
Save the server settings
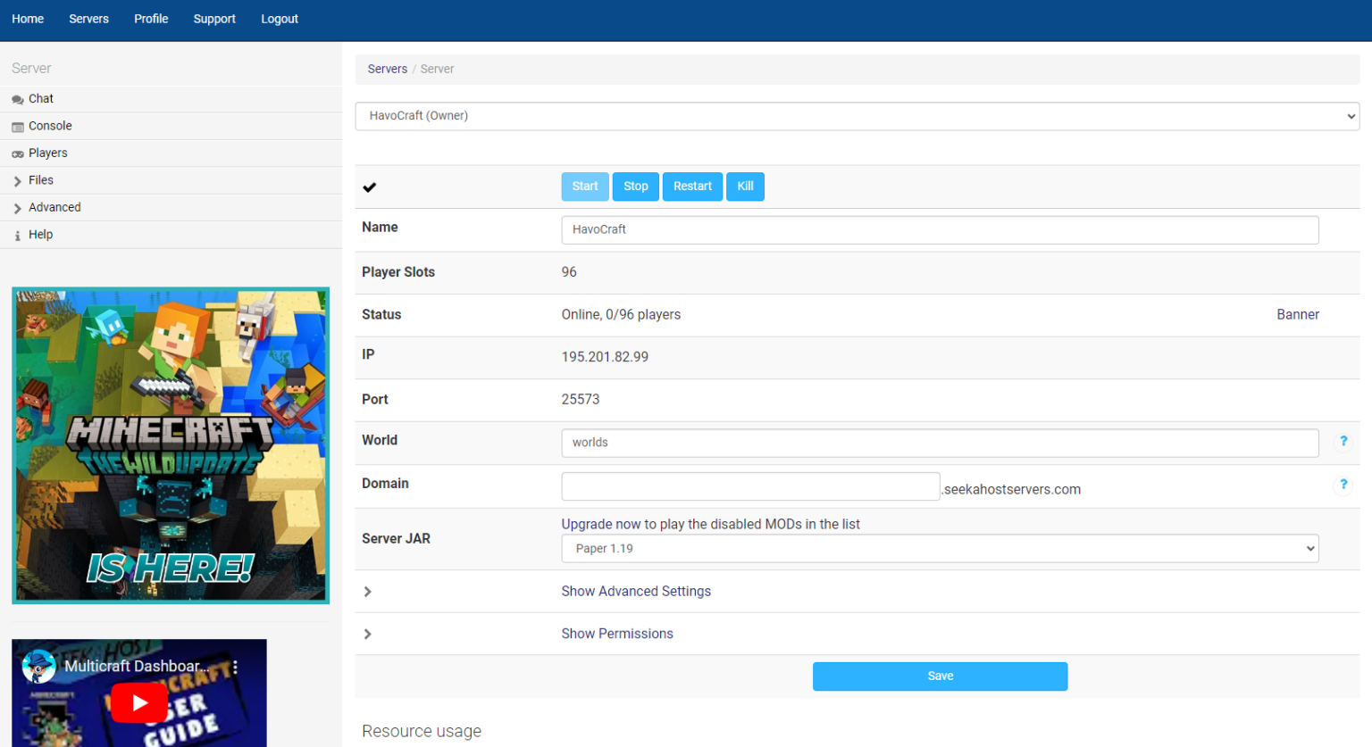point(940,676)
